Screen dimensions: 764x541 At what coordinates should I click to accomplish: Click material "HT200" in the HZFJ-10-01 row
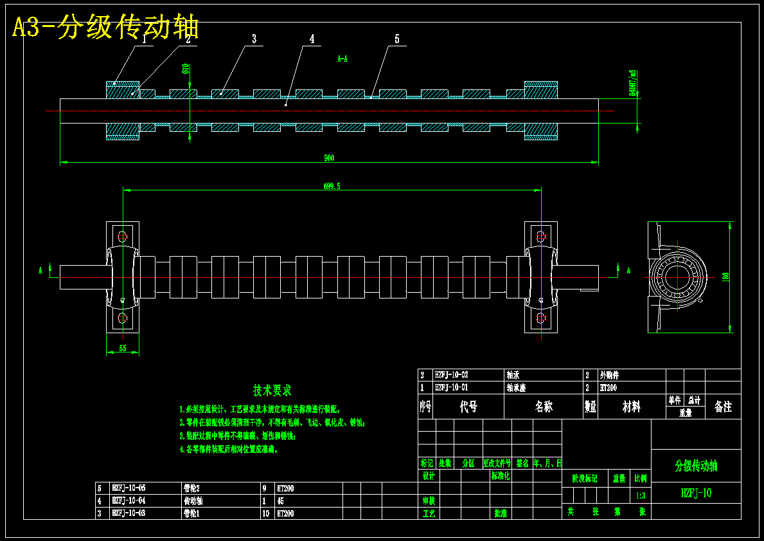click(608, 387)
